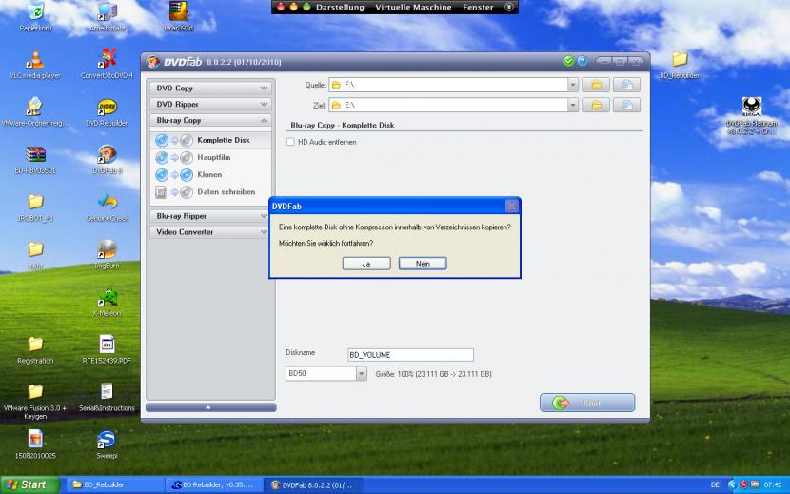Expand the Video Converter section
The image size is (790, 494).
(x=210, y=232)
